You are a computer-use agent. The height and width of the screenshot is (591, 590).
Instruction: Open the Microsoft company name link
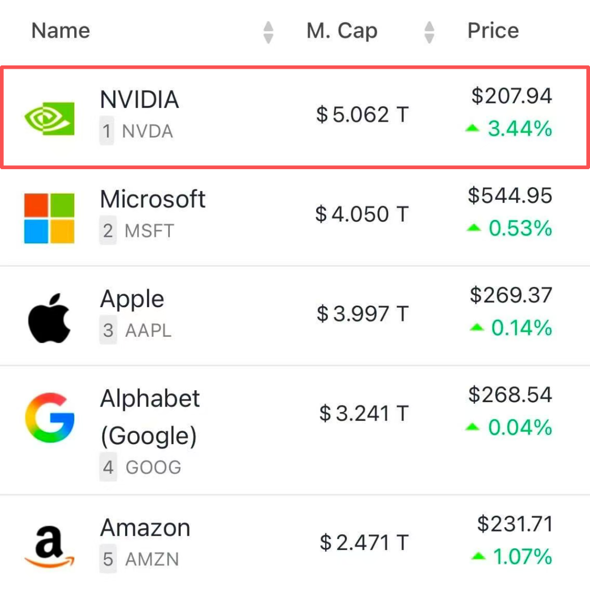point(152,200)
